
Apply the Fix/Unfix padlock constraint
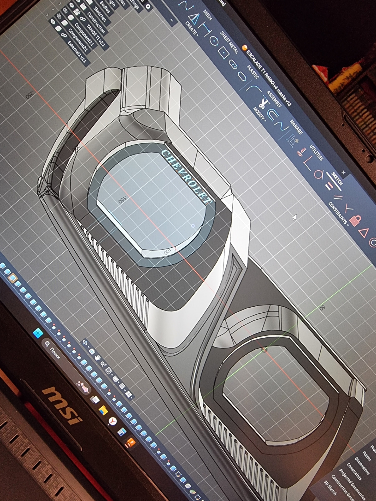point(356,221)
